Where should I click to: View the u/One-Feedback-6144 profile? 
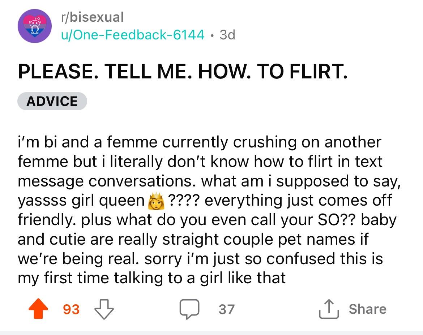click(x=132, y=35)
